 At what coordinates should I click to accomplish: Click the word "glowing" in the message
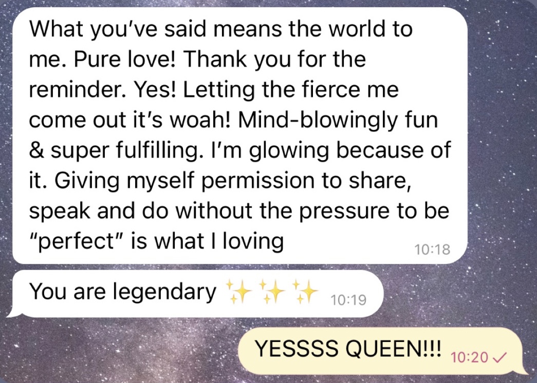288,151
